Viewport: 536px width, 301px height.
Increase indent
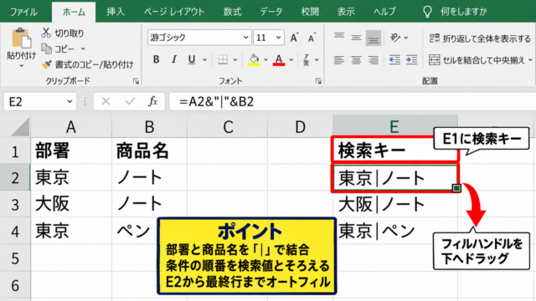click(x=411, y=60)
